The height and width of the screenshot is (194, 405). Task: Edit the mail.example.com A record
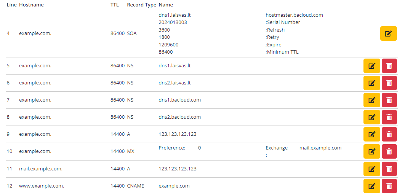(372, 169)
